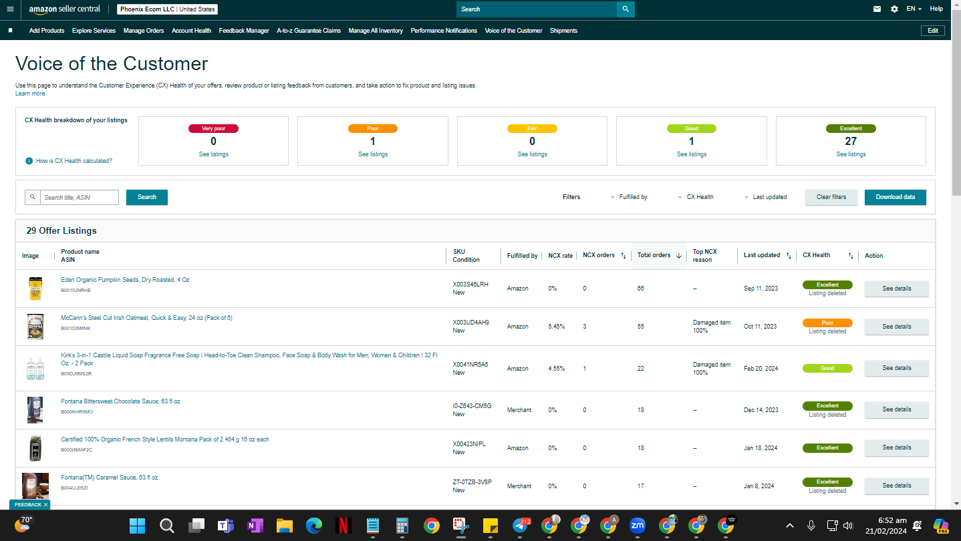Image resolution: width=961 pixels, height=541 pixels.
Task: Open the Kirk's Castile Soap product thumbnail
Action: [x=35, y=369]
